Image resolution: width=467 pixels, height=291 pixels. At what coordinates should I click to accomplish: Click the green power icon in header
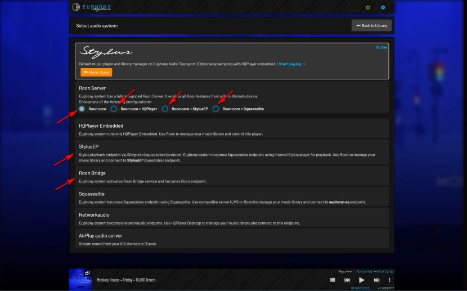point(368,7)
